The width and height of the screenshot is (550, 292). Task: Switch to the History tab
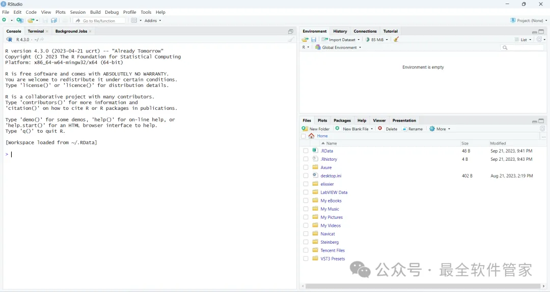(340, 31)
